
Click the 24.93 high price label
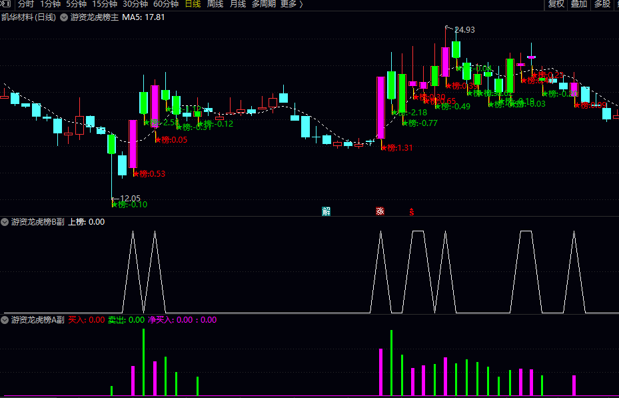coord(464,29)
